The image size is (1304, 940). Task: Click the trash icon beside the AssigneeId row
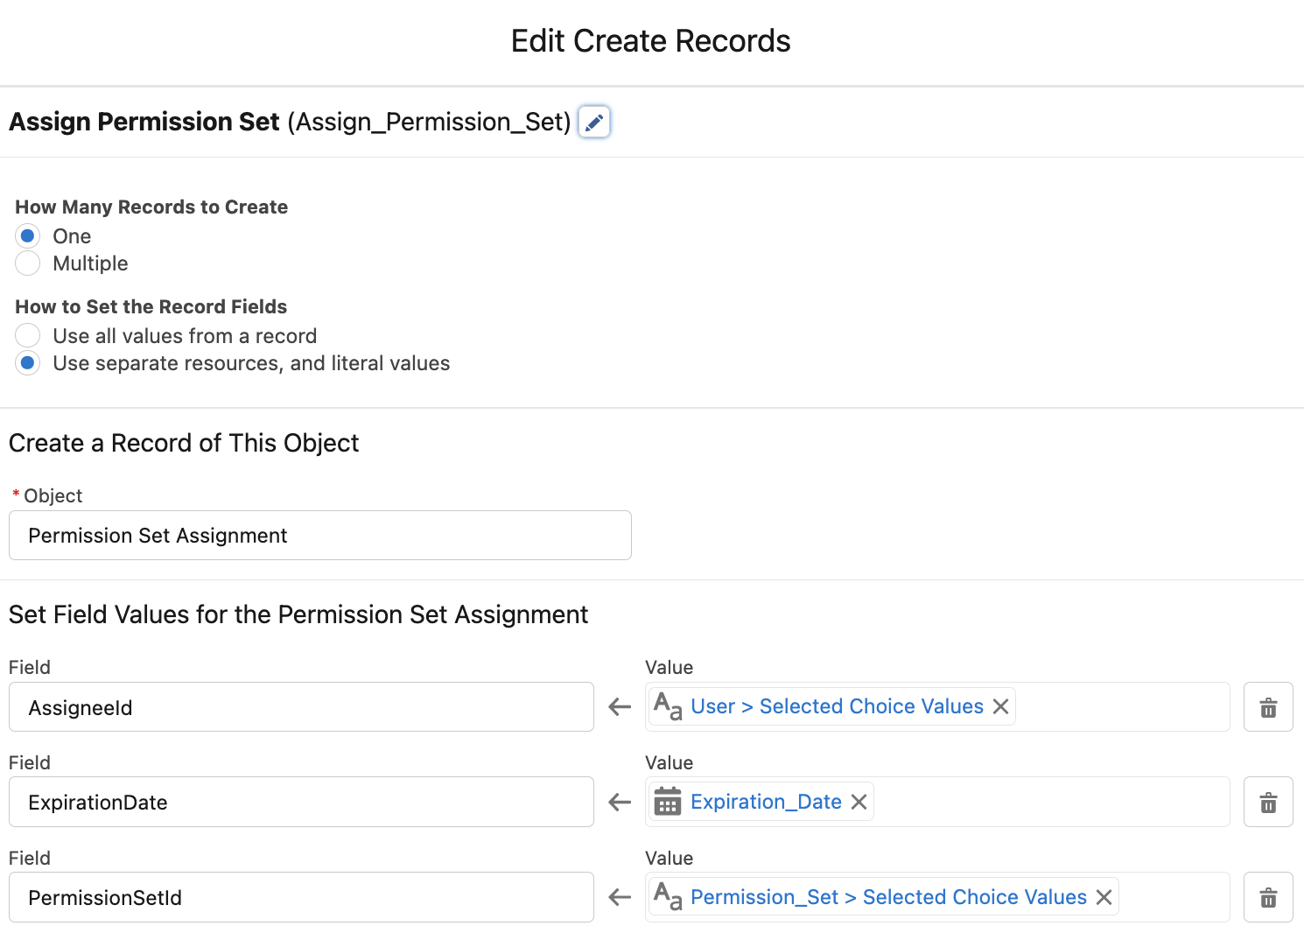[1267, 706]
